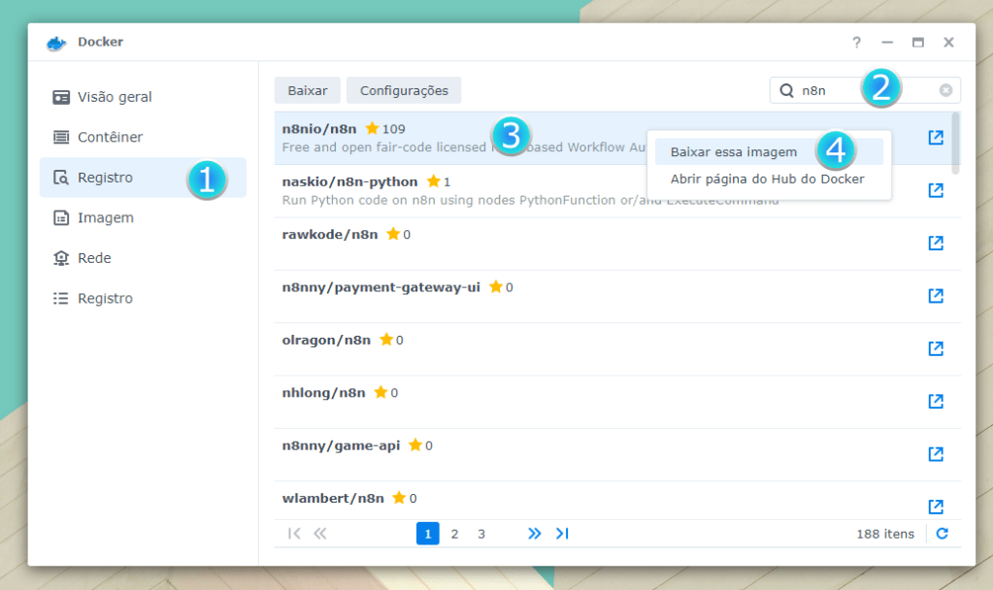The image size is (993, 590).
Task: Clear the n8n search field
Action: point(945,90)
